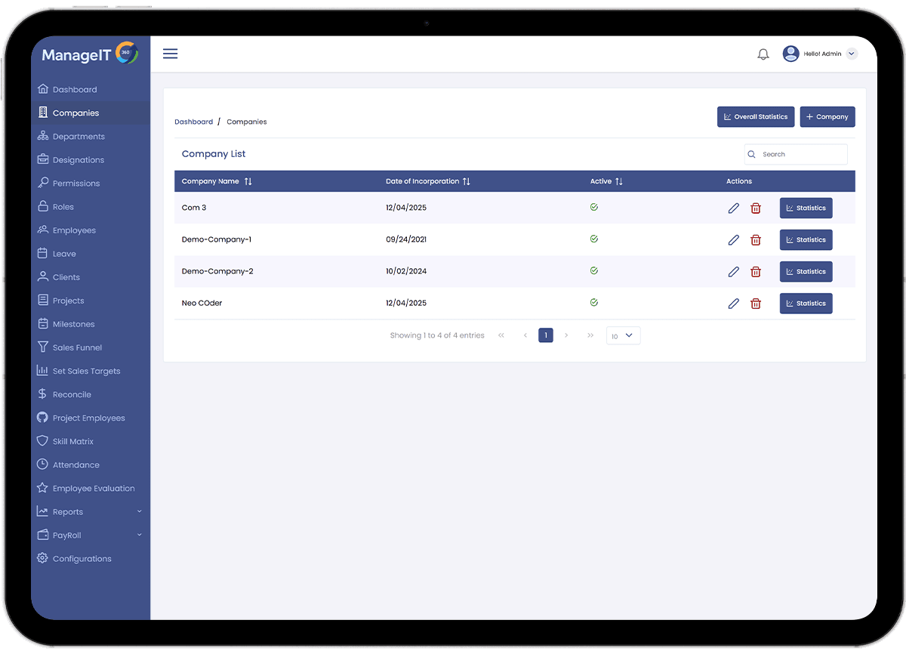Sort by Date of Incorporation arrows icon
This screenshot has height=654, width=906.
(x=467, y=181)
